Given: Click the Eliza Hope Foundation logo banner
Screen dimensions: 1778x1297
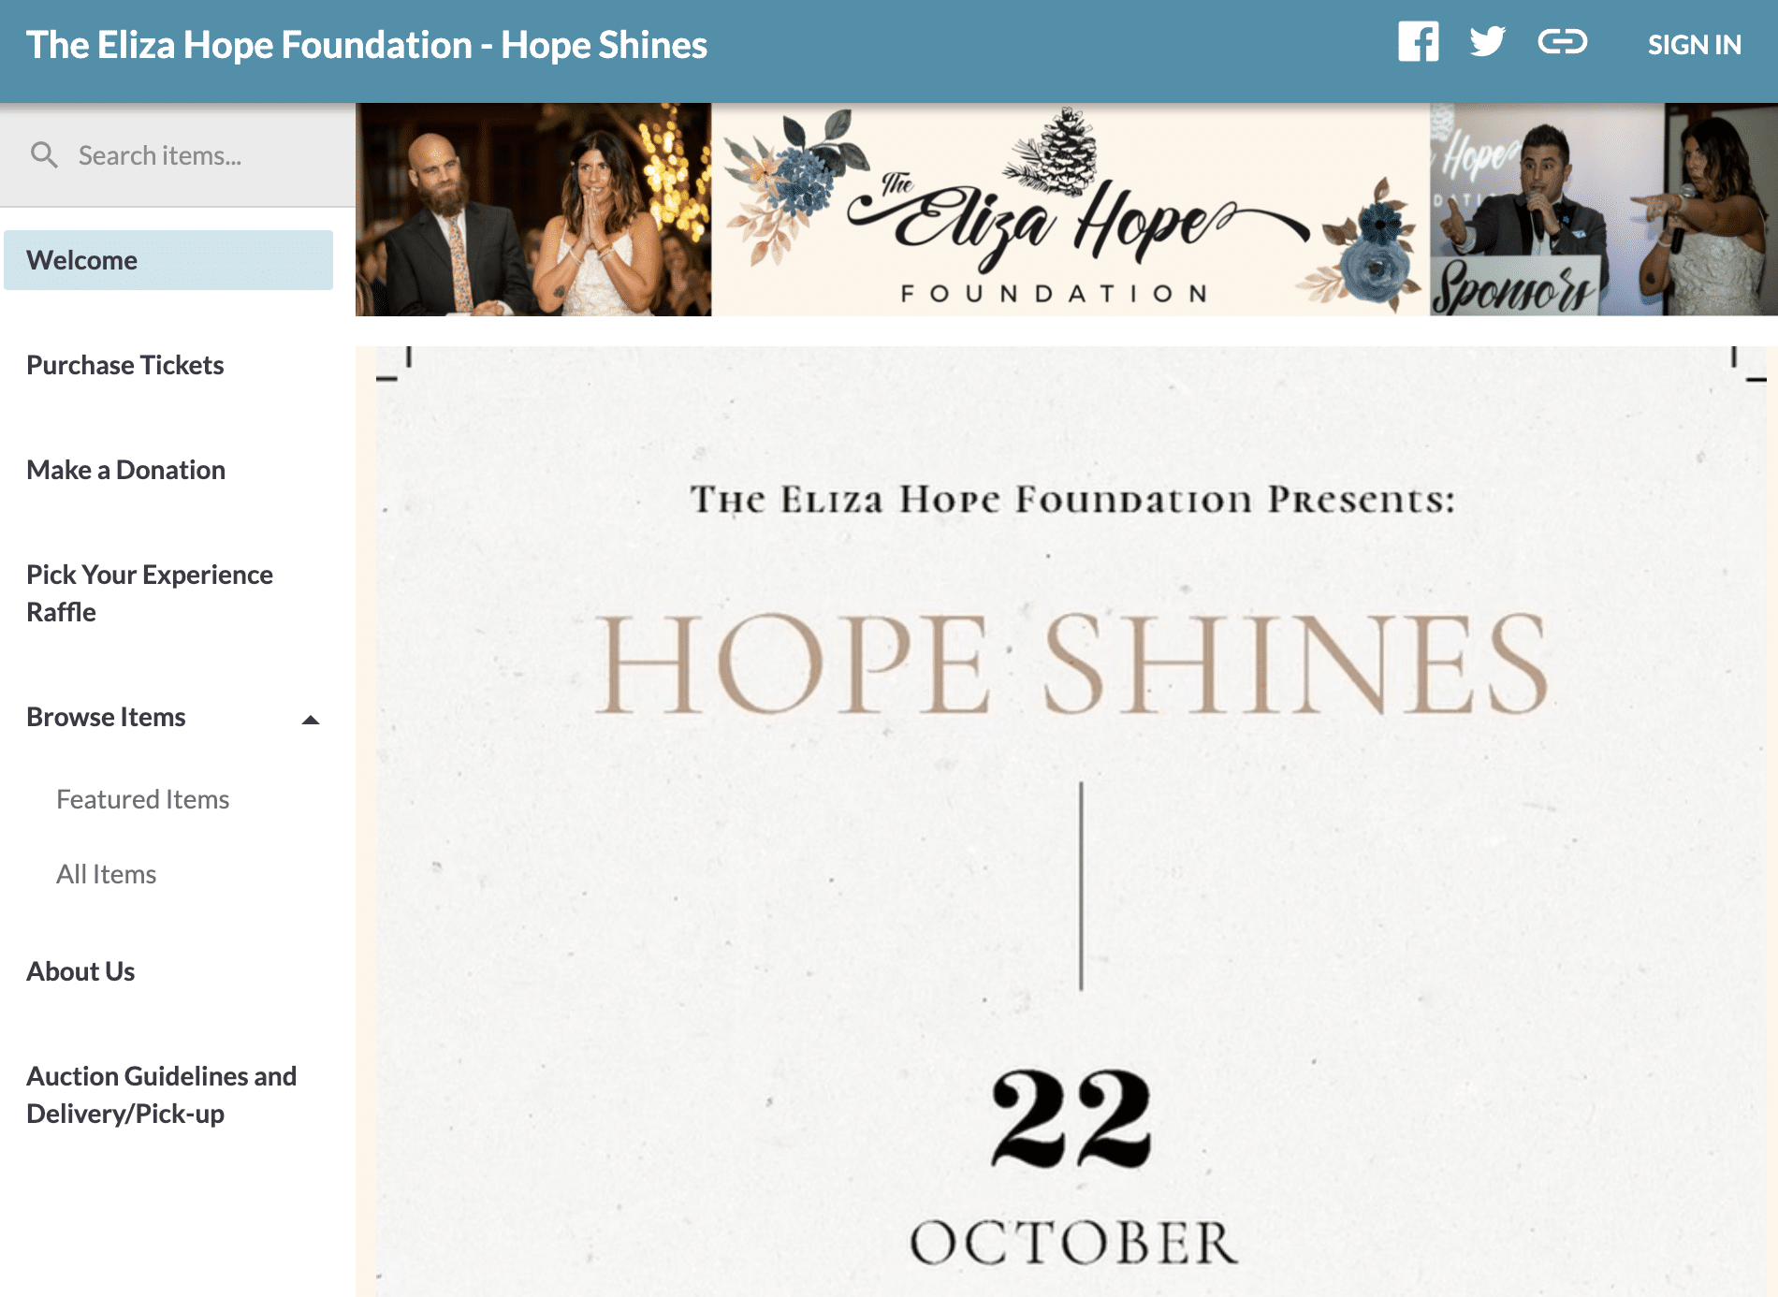Looking at the screenshot, I should coord(1071,210).
